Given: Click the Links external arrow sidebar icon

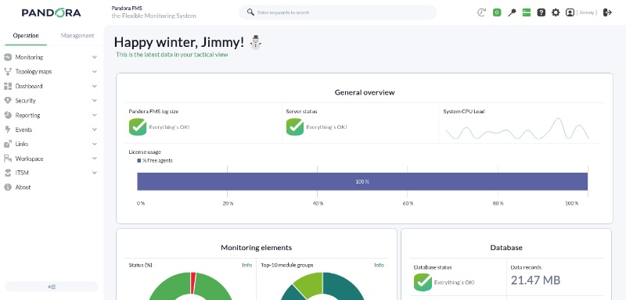Looking at the screenshot, I should tap(8, 144).
